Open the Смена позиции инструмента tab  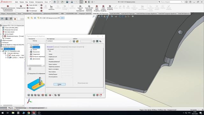pos(76,47)
